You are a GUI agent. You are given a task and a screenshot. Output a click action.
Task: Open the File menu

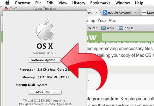38,3
